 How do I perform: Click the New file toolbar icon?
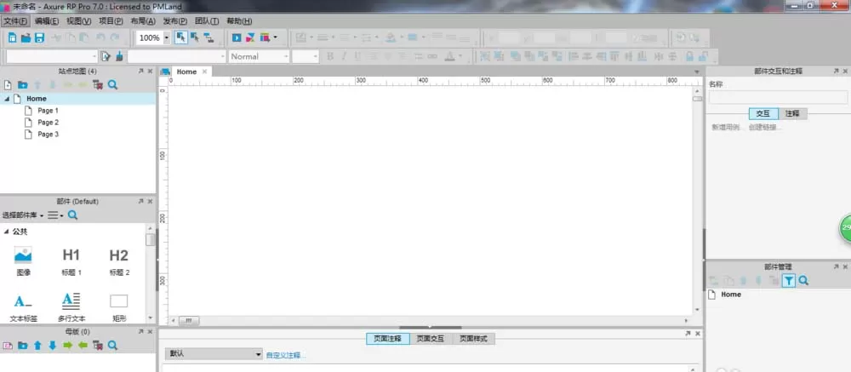(13, 38)
